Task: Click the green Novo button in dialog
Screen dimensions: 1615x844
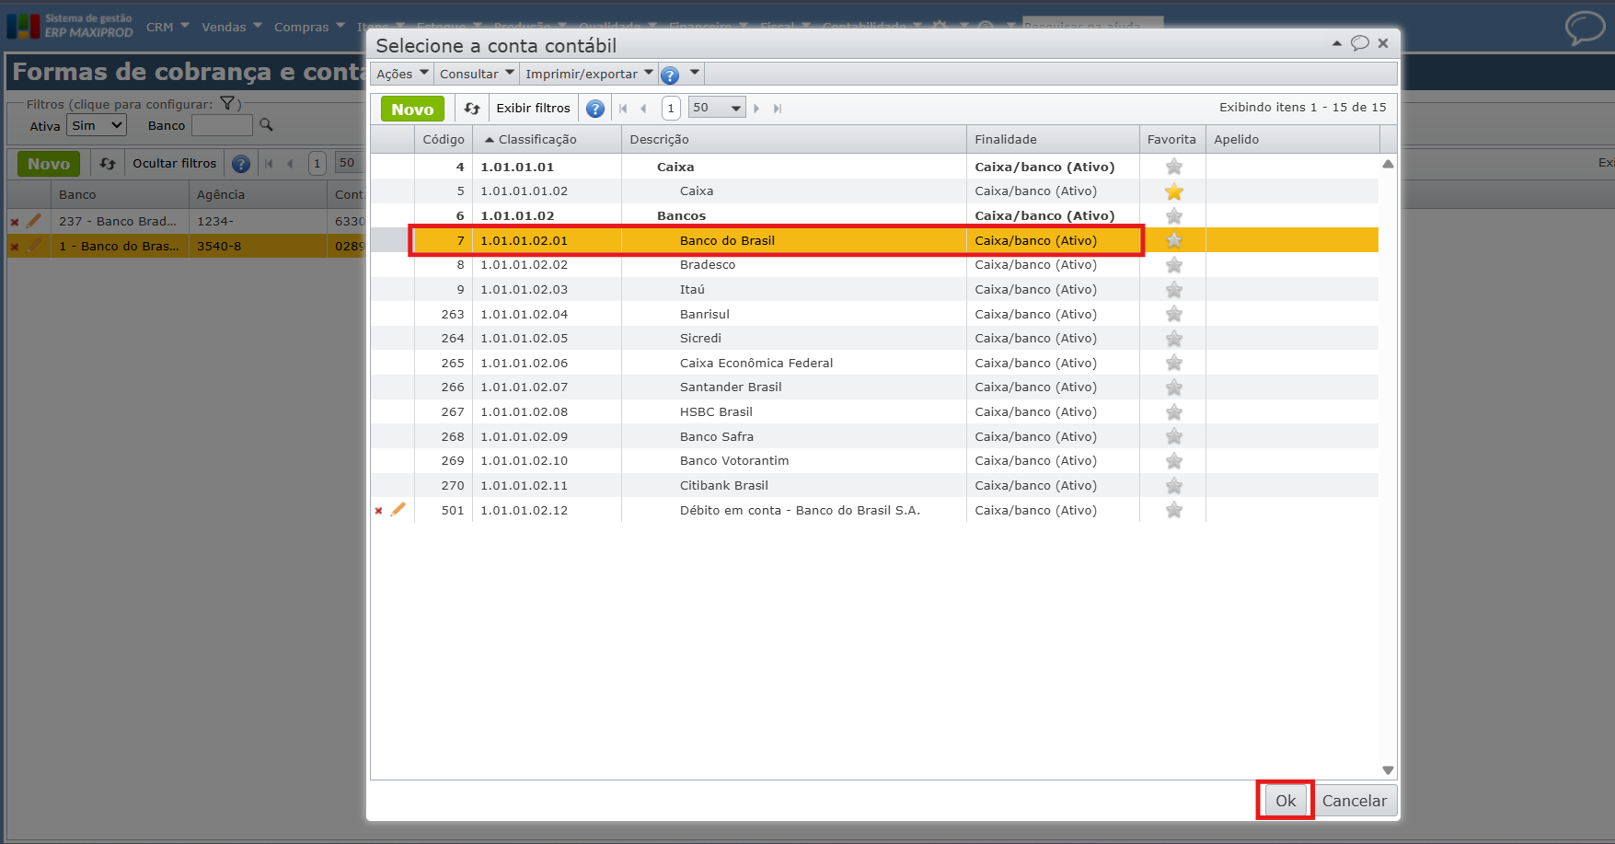Action: click(x=412, y=109)
